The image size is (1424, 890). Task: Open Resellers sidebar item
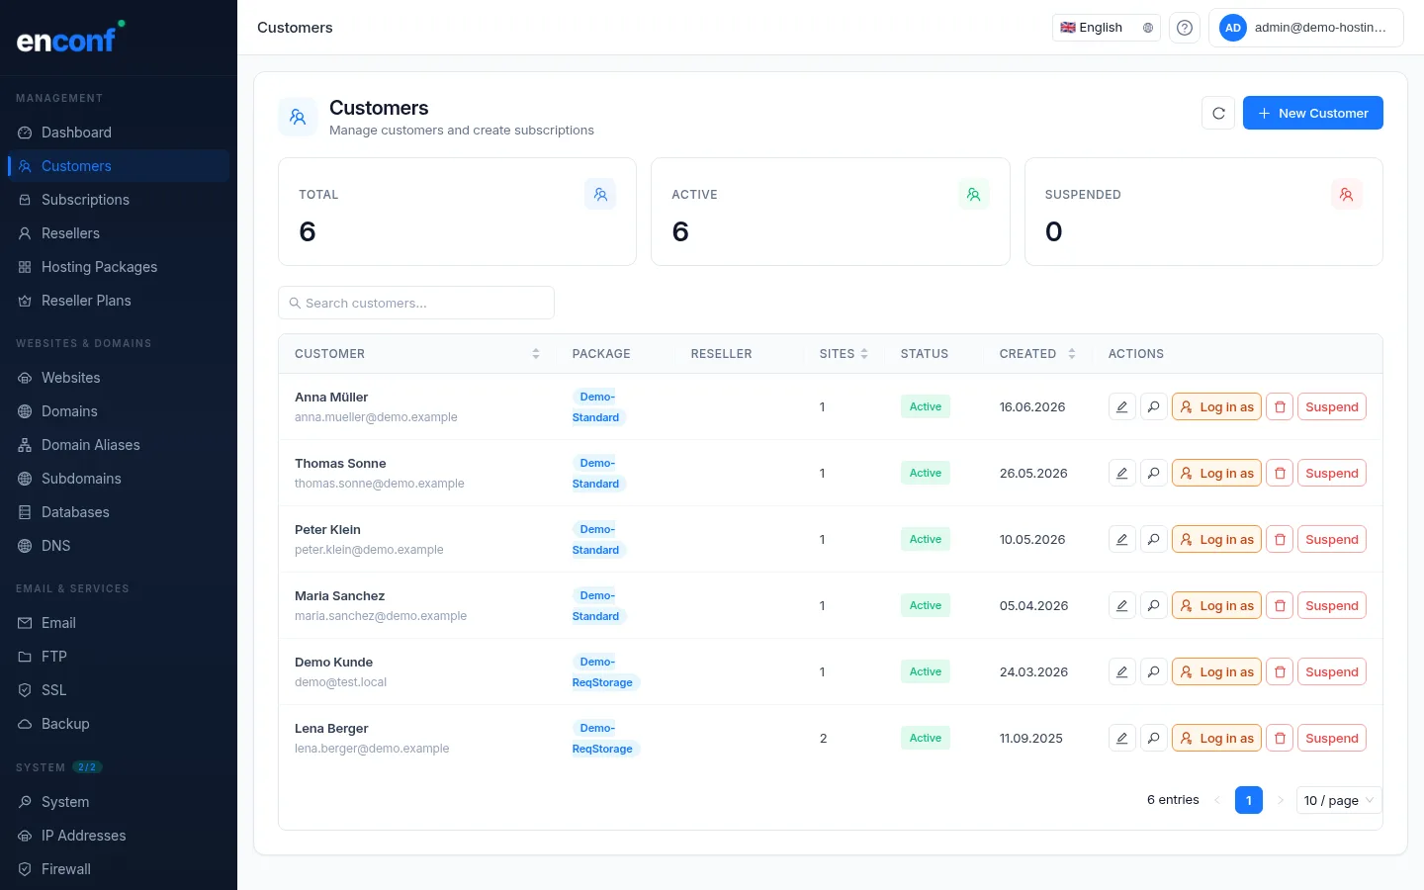pyautogui.click(x=119, y=233)
